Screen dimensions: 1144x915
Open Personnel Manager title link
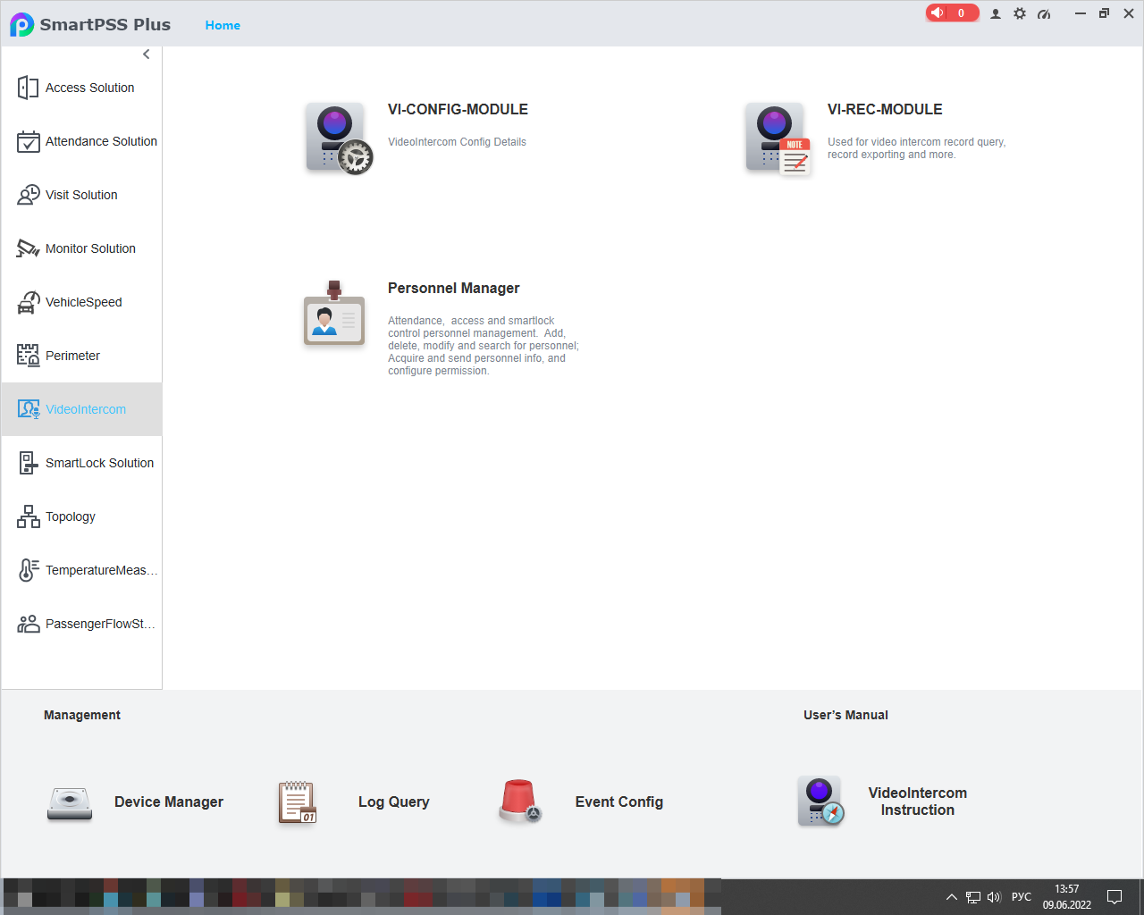pos(453,288)
